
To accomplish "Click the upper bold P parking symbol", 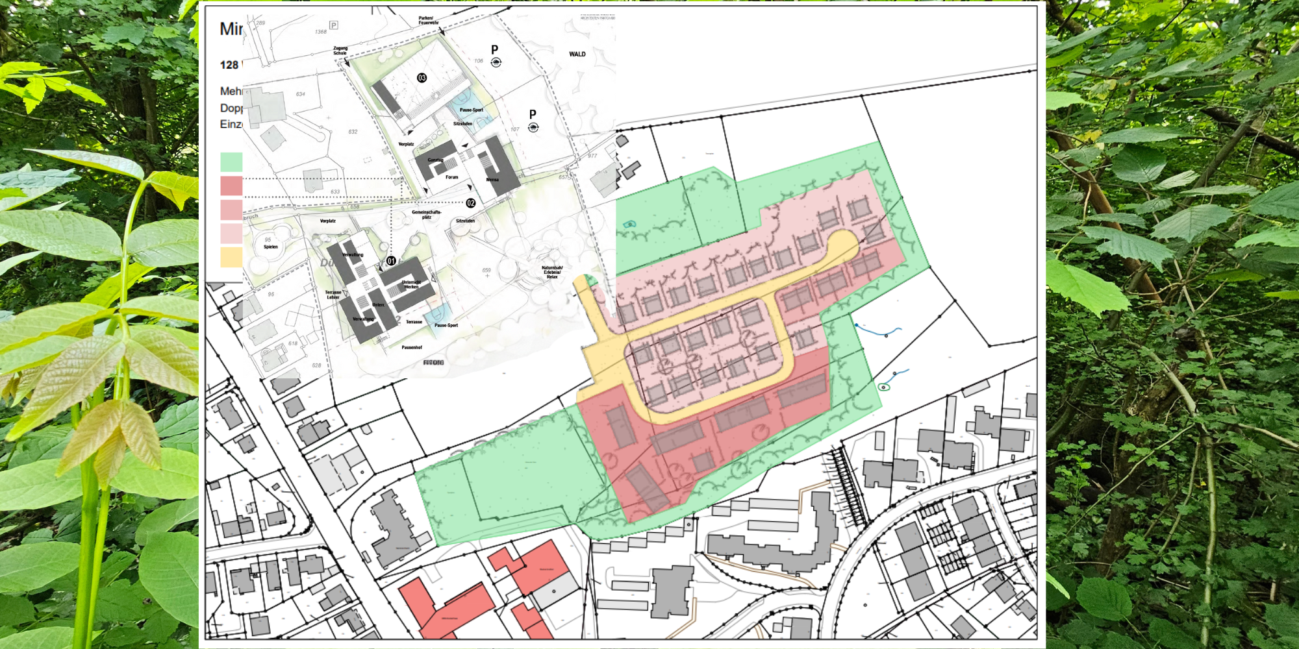I will [495, 50].
